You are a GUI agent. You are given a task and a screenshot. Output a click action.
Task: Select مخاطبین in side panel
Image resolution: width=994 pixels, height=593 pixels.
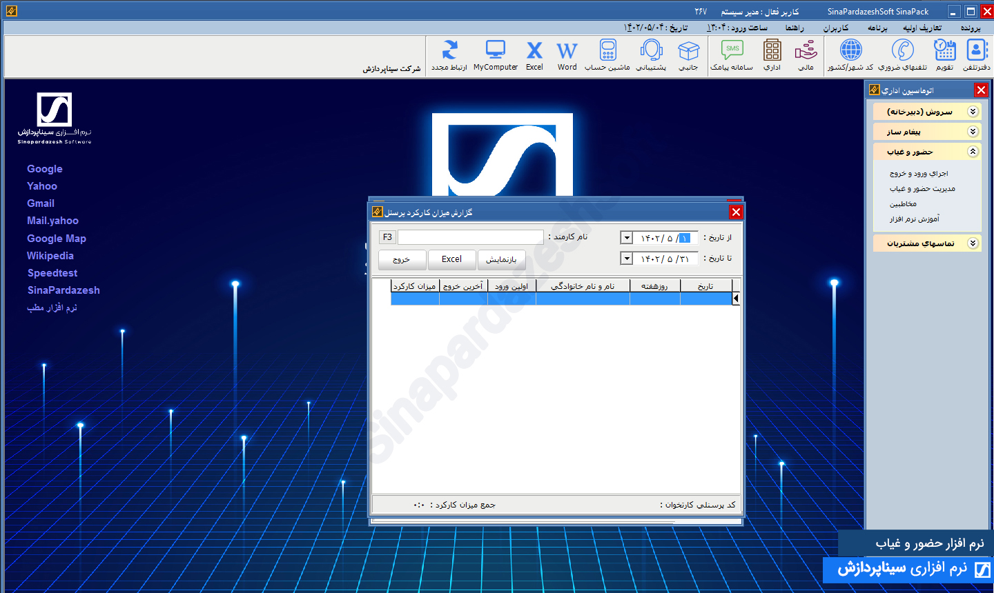point(903,204)
